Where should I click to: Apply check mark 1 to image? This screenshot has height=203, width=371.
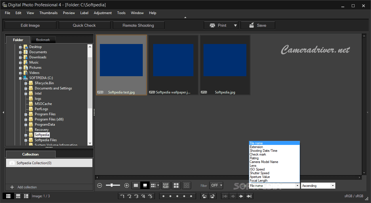122,196
